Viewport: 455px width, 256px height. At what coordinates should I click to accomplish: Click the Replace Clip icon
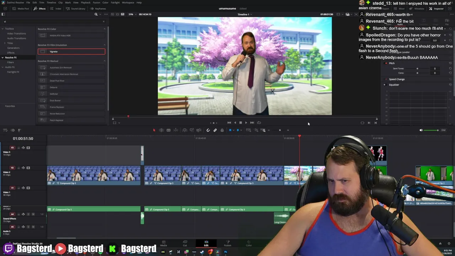click(x=199, y=130)
